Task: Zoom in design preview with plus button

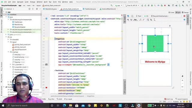Action: coord(182,80)
